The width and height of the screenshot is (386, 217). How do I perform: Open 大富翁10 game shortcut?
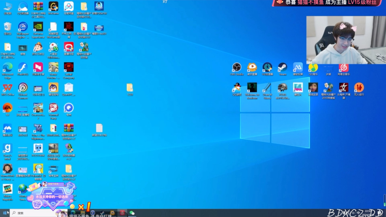[x=53, y=51]
